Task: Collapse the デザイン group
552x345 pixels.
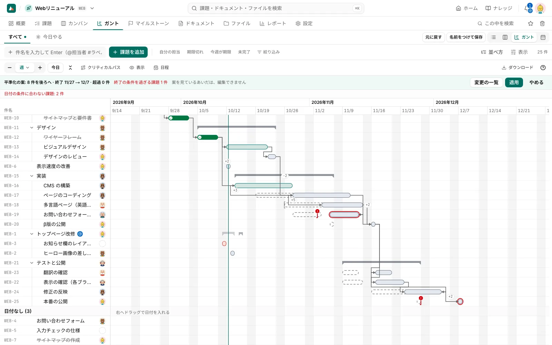Action: 32,128
